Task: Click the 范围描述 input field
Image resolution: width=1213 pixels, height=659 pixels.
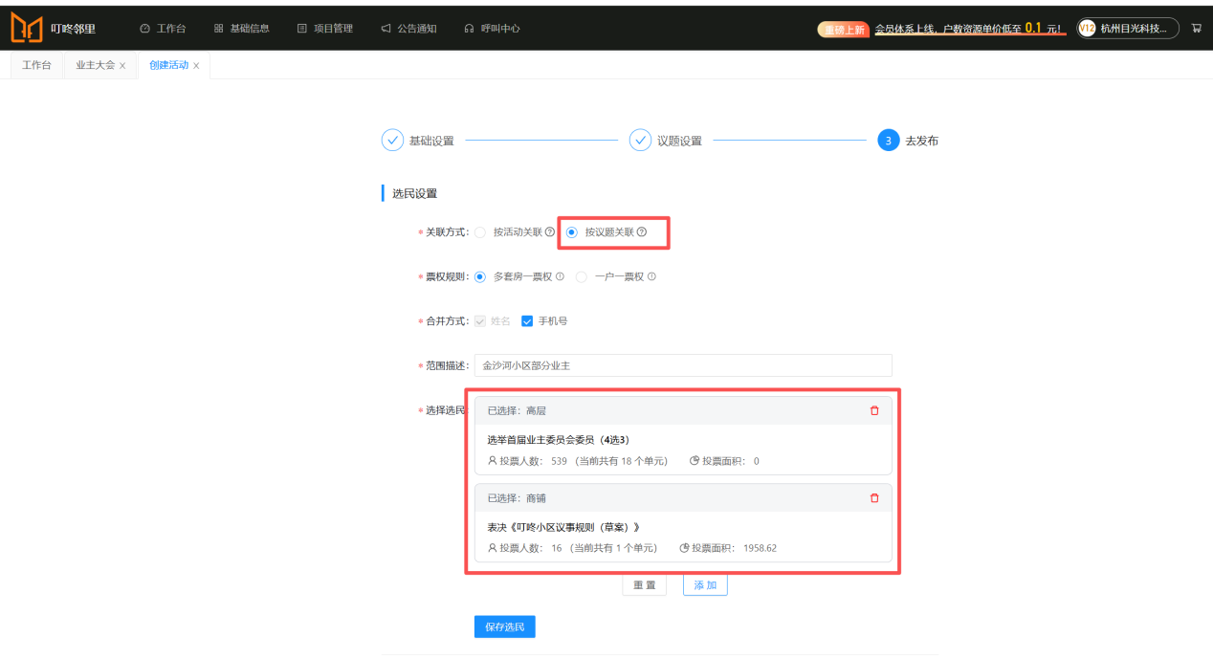Action: (683, 365)
